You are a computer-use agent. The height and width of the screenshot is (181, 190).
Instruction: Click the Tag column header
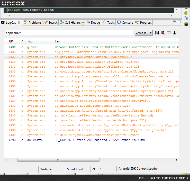coord(39,41)
